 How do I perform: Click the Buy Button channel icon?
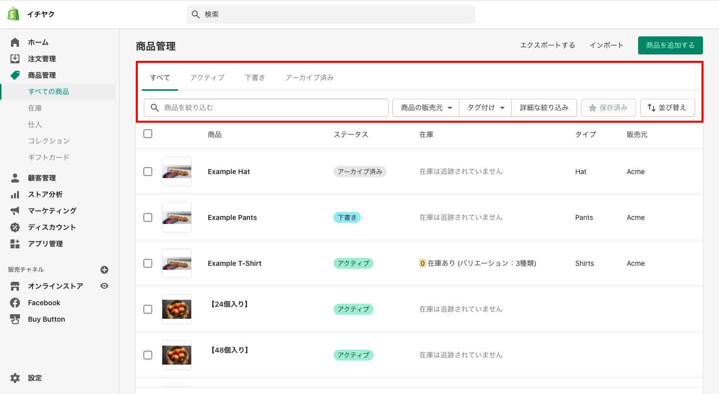(15, 319)
